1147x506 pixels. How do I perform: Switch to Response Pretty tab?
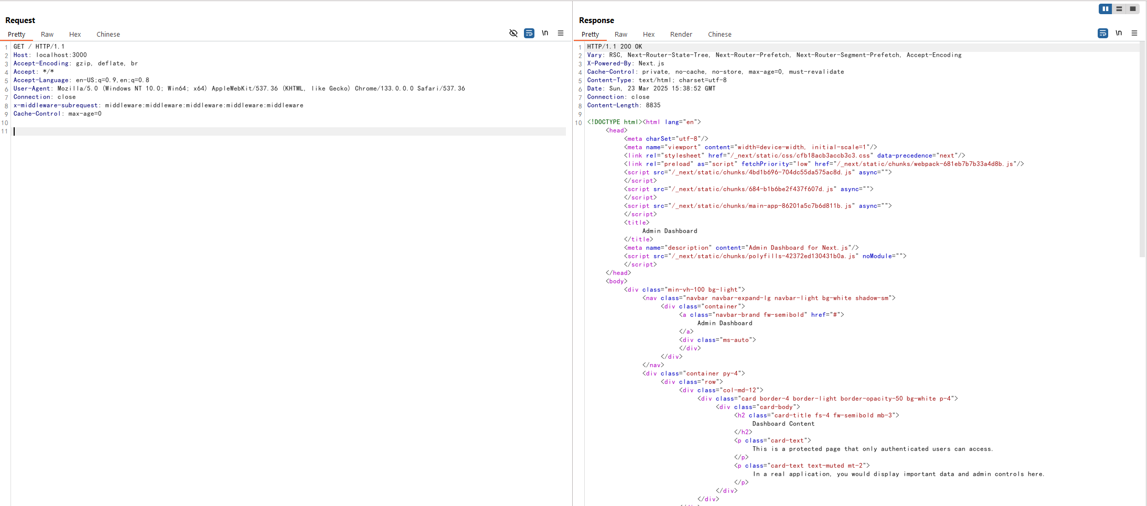pos(590,35)
